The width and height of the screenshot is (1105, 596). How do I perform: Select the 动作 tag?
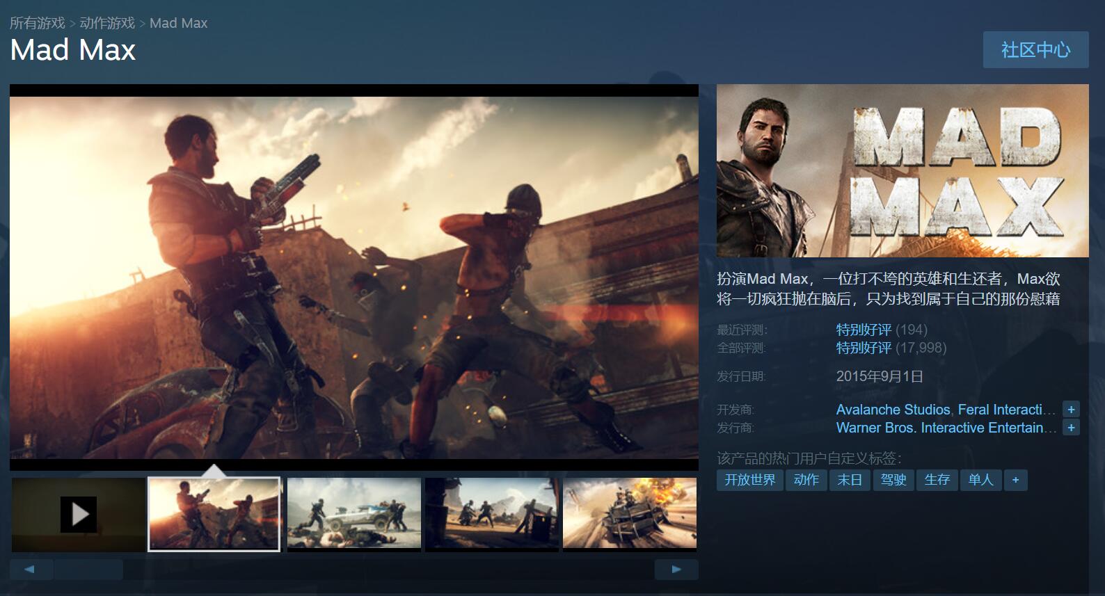coord(806,480)
